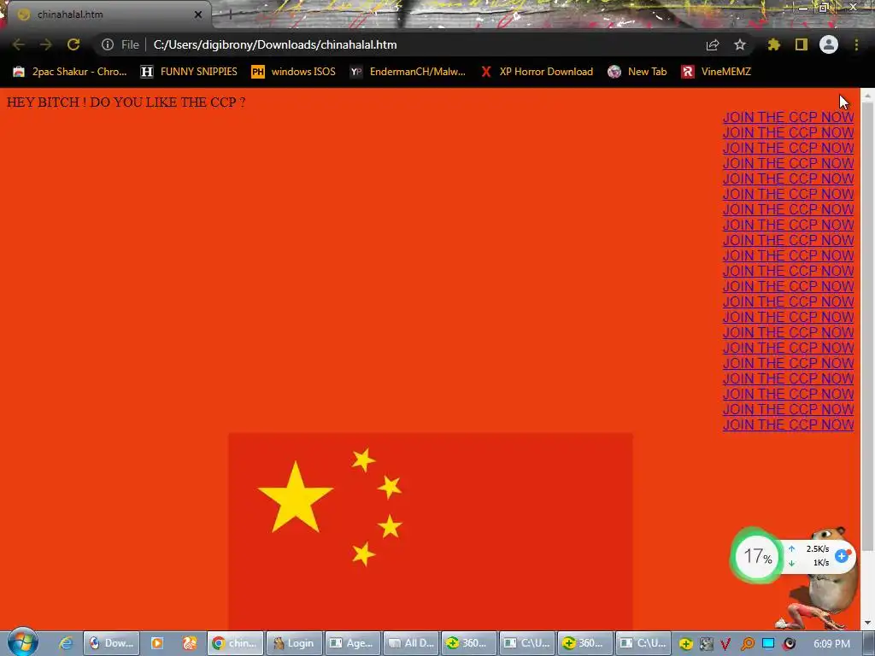Image resolution: width=875 pixels, height=656 pixels.
Task: Click the green plus 360 tray icon
Action: coord(686,644)
